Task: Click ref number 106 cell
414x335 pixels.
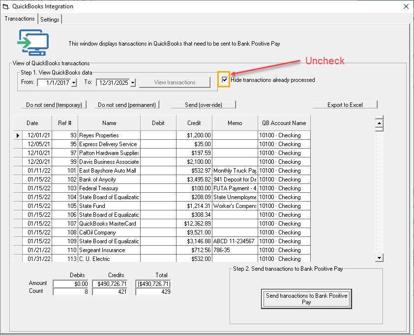Action: coord(65,215)
